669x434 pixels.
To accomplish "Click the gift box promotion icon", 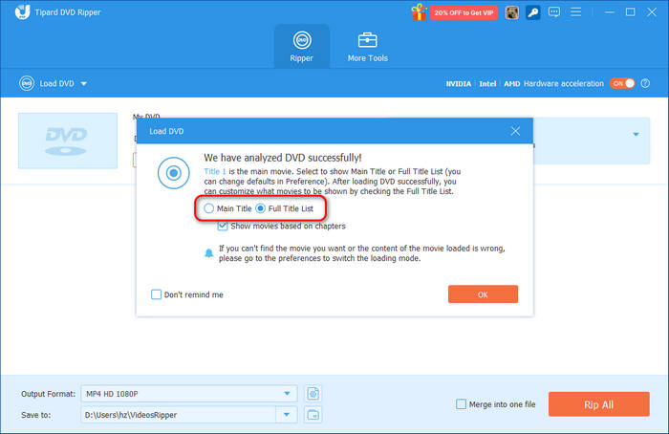I will click(x=418, y=12).
